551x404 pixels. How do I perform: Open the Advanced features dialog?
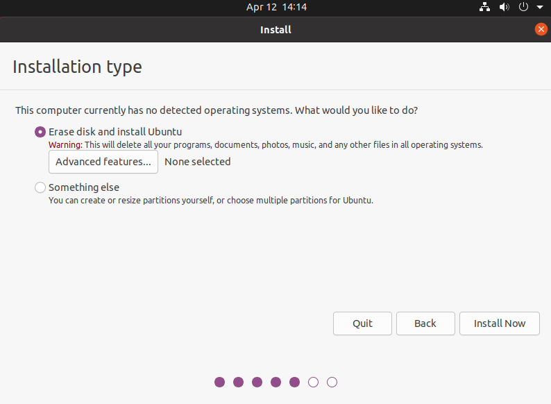point(103,162)
